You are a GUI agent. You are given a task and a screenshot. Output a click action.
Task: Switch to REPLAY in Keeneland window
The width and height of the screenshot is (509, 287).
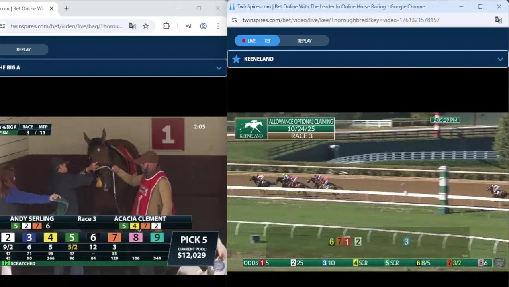click(304, 41)
